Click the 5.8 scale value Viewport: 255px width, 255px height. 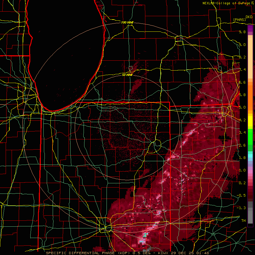point(242,95)
